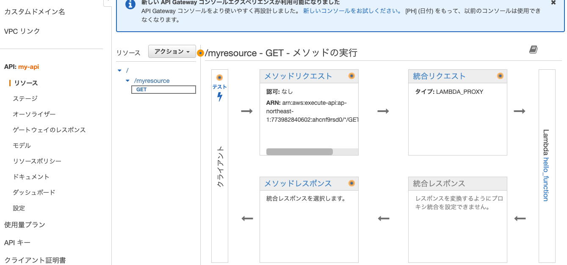Image resolution: width=567 pixels, height=265 pixels.
Task: Open ドキュメント in the sidebar
Action: [31, 177]
